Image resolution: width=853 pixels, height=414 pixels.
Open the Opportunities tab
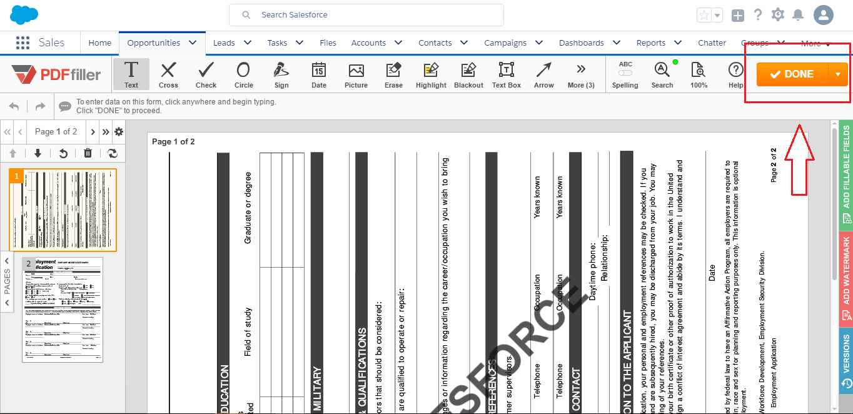154,43
